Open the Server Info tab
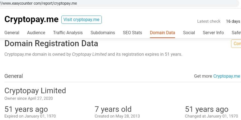This screenshot has height=120, width=241. click(x=213, y=33)
